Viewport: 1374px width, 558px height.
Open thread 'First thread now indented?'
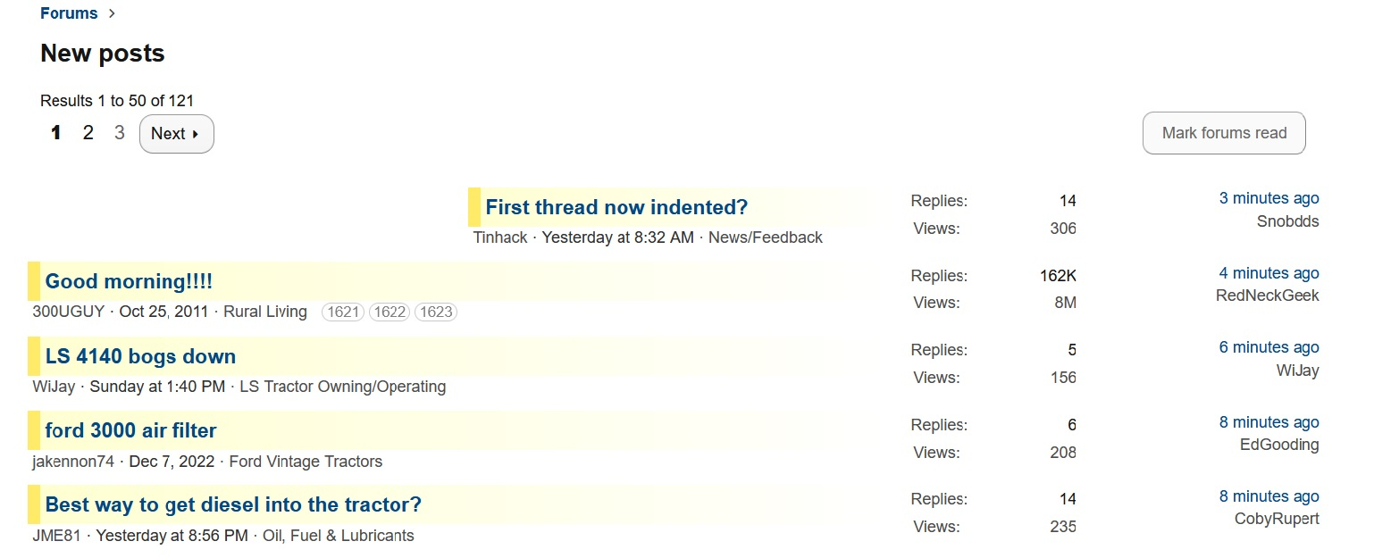(x=616, y=207)
